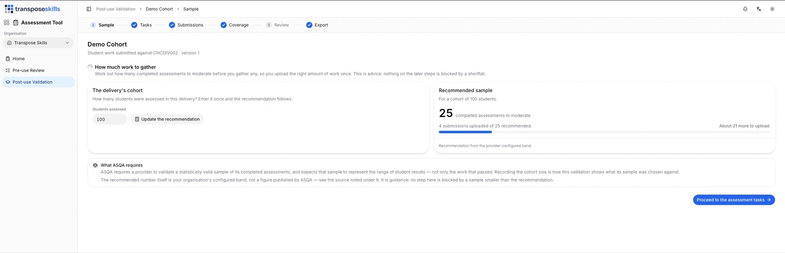Go to the Export step
Viewport: 785px width, 253px height.
coord(317,25)
